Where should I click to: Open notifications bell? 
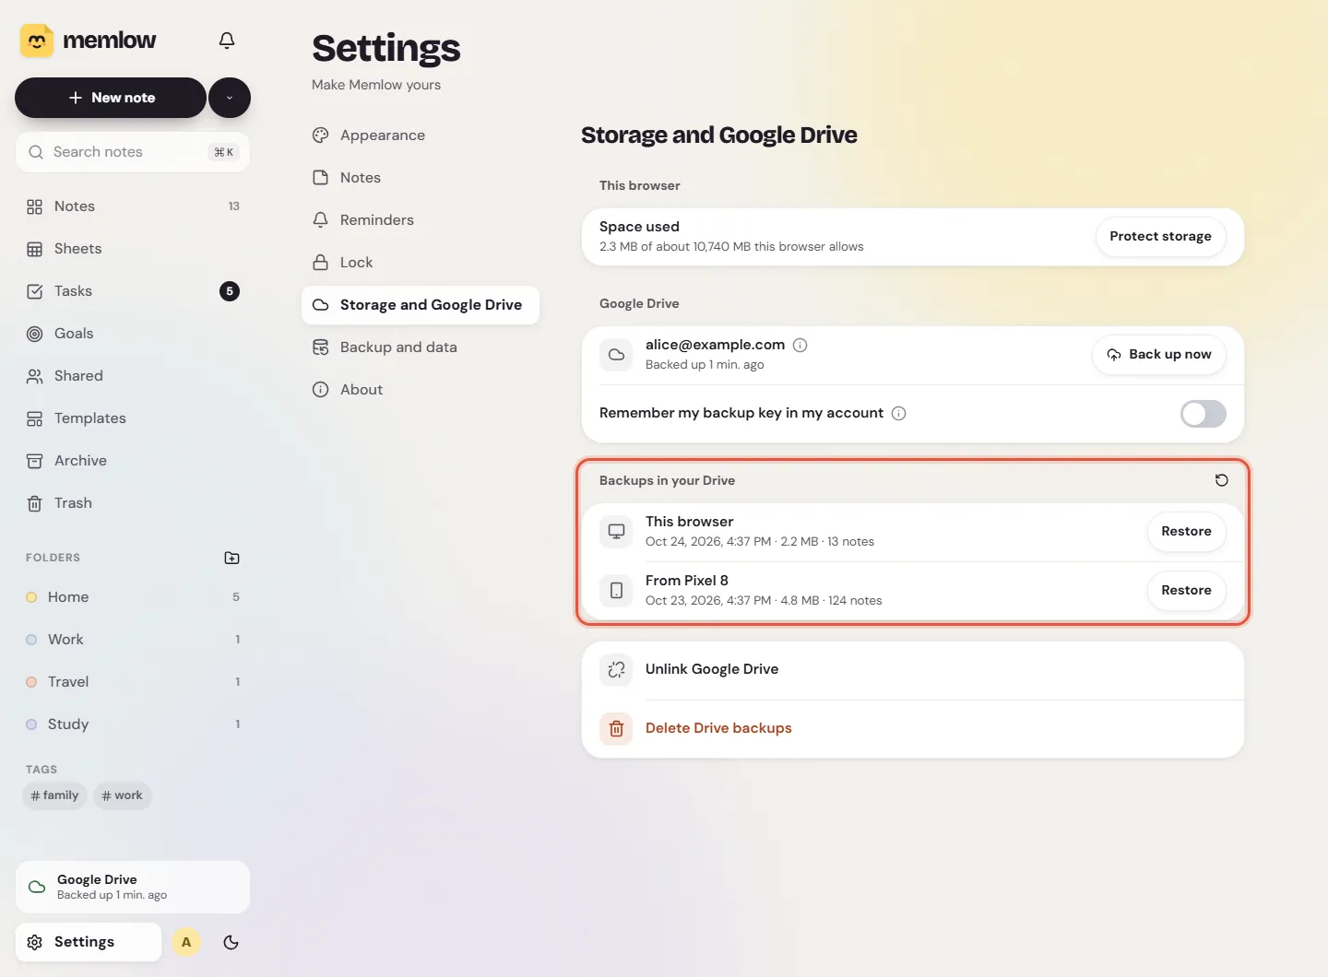tap(227, 41)
